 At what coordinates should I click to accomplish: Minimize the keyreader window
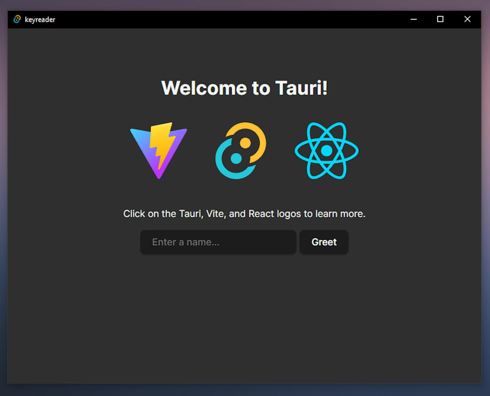point(413,19)
